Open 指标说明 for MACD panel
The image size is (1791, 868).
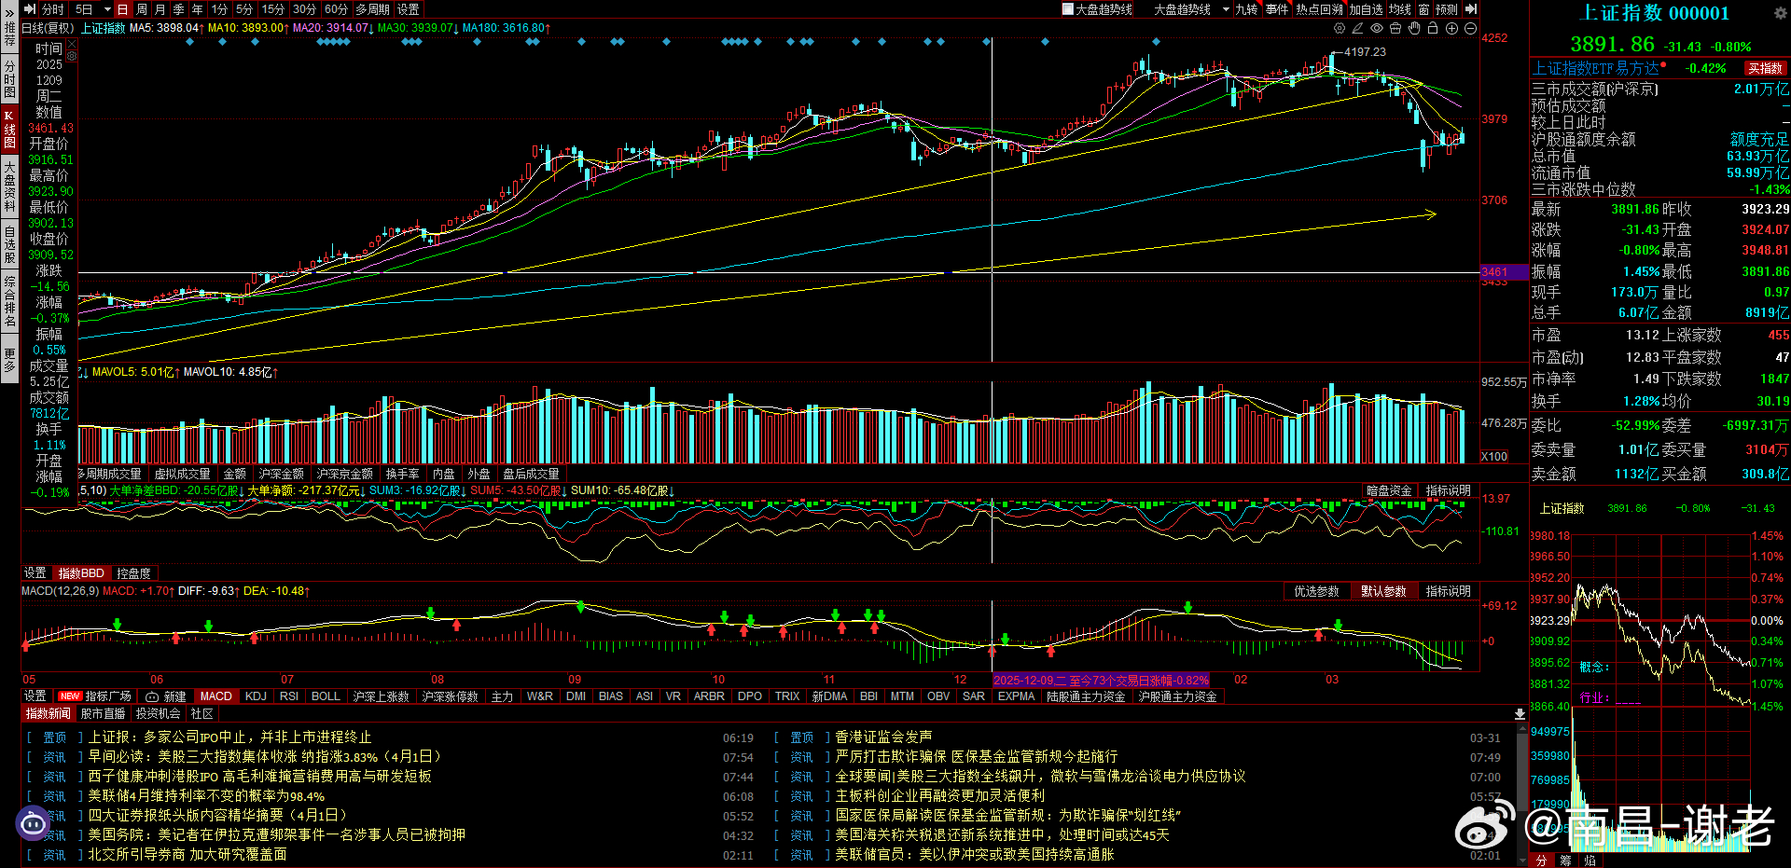[x=1448, y=591]
